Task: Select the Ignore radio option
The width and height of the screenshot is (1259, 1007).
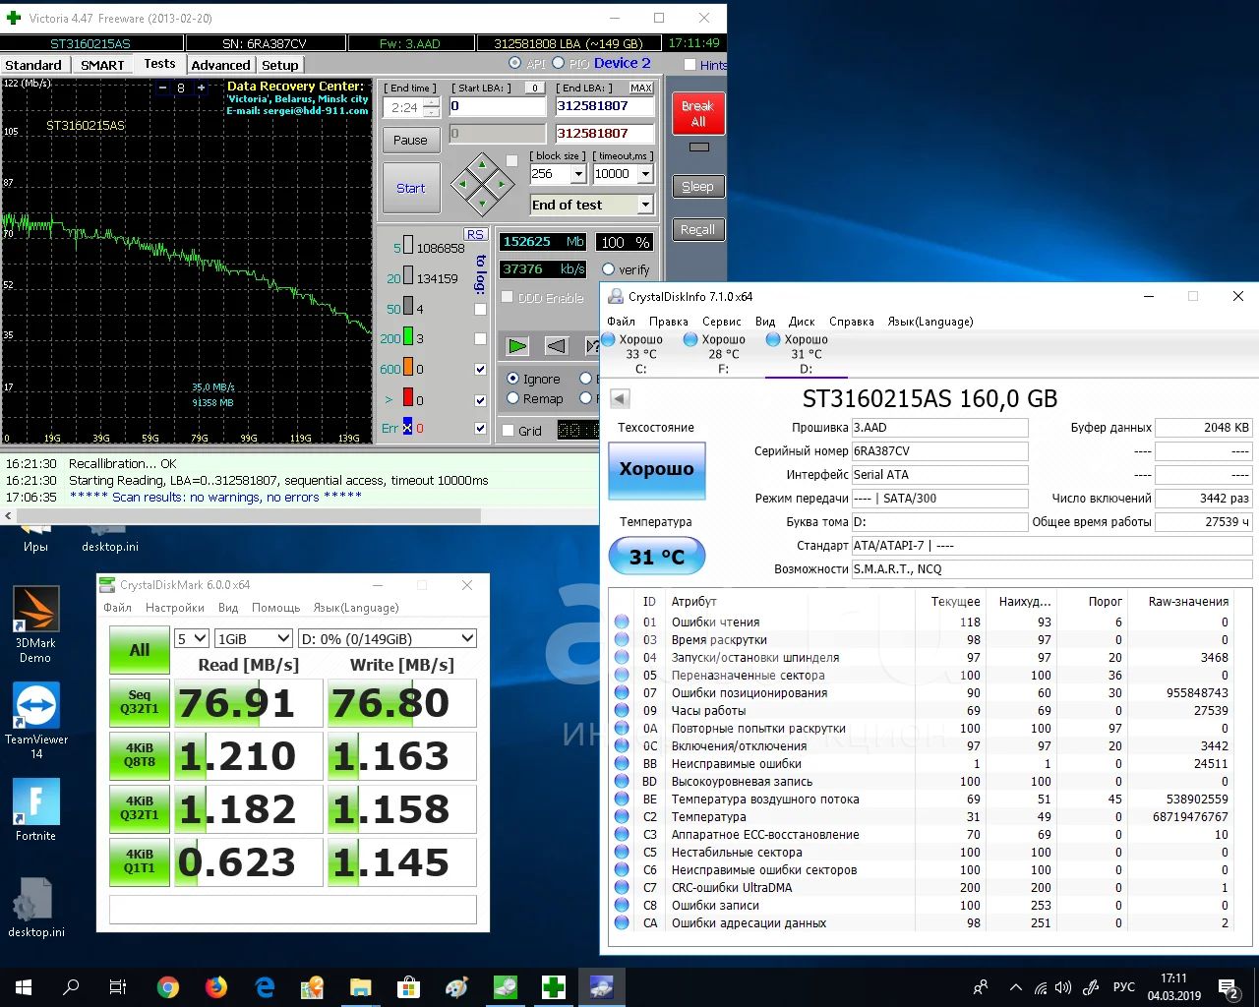Action: click(512, 379)
